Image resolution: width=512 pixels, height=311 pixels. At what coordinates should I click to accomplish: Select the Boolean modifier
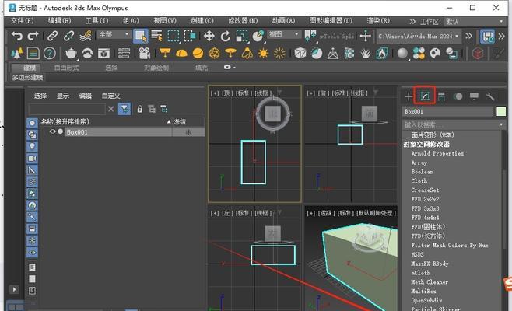[423, 172]
